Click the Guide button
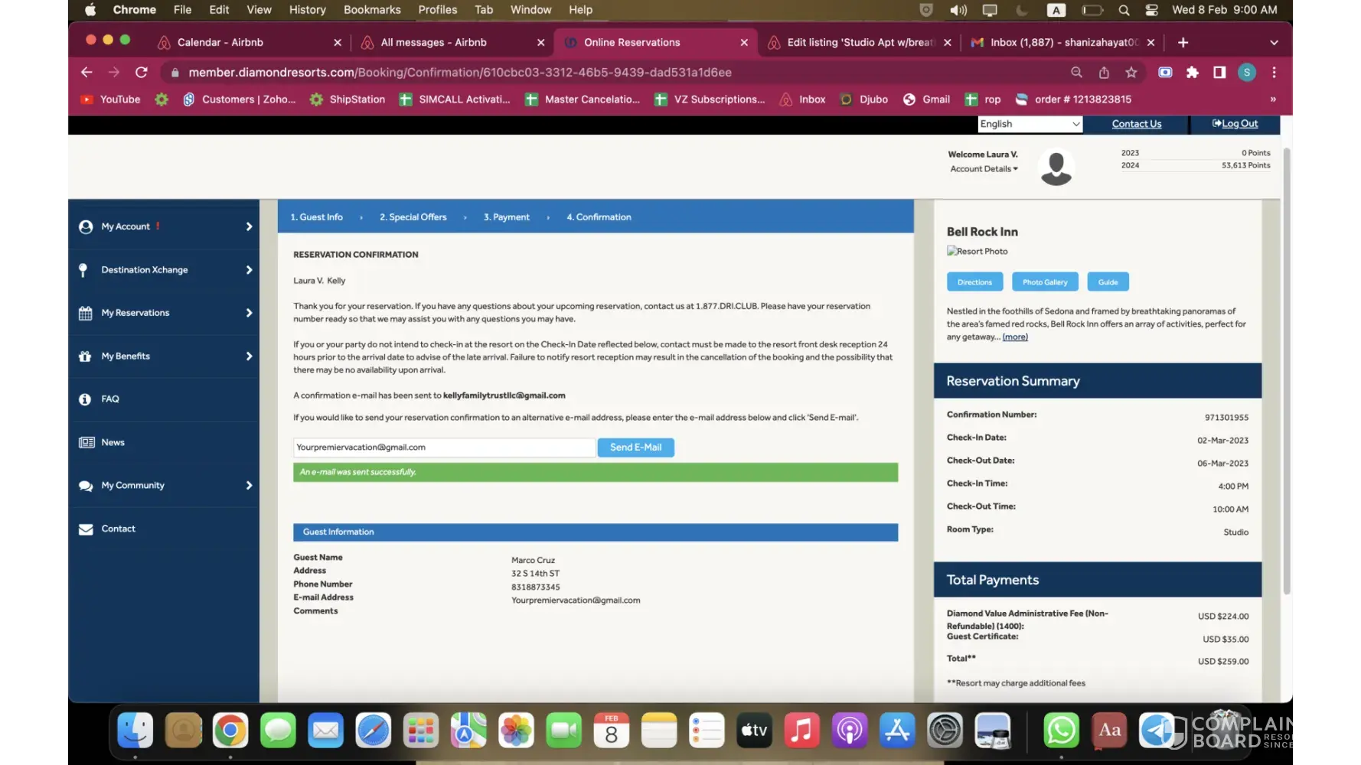1361x765 pixels. pos(1108,282)
